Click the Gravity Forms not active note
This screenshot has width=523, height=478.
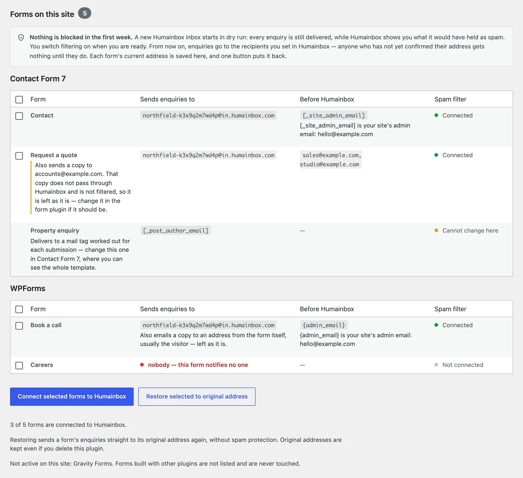(155, 464)
